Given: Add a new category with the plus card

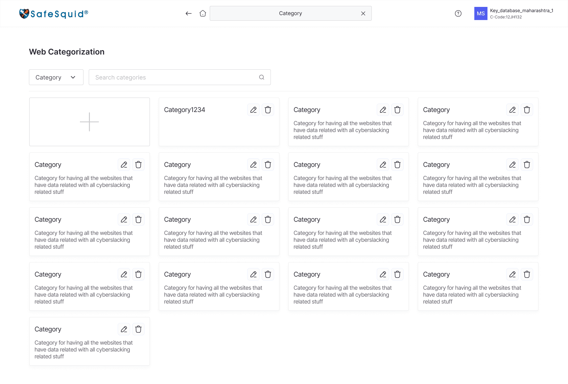Looking at the screenshot, I should point(89,122).
